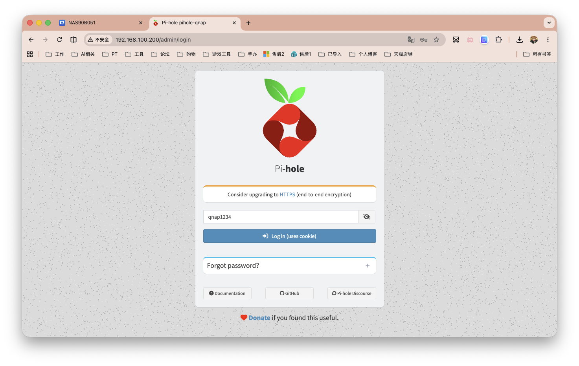This screenshot has height=366, width=579.
Task: Open the AI相关 bookmark folder
Action: 83,54
